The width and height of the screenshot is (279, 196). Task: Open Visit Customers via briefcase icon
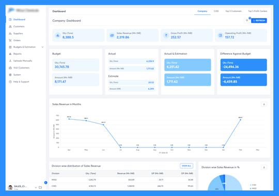tap(10, 68)
